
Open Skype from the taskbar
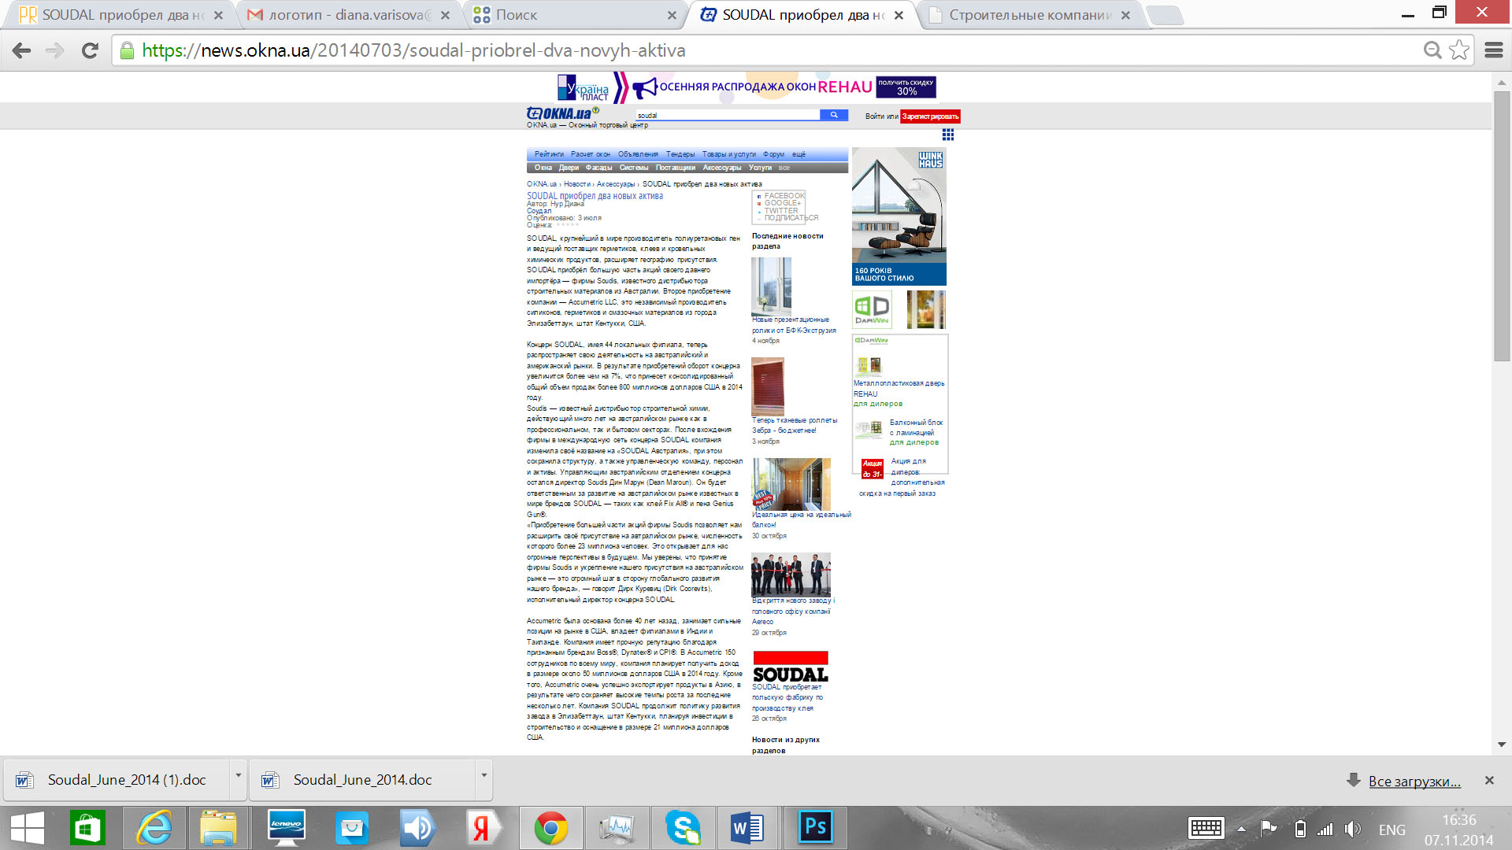pyautogui.click(x=683, y=828)
